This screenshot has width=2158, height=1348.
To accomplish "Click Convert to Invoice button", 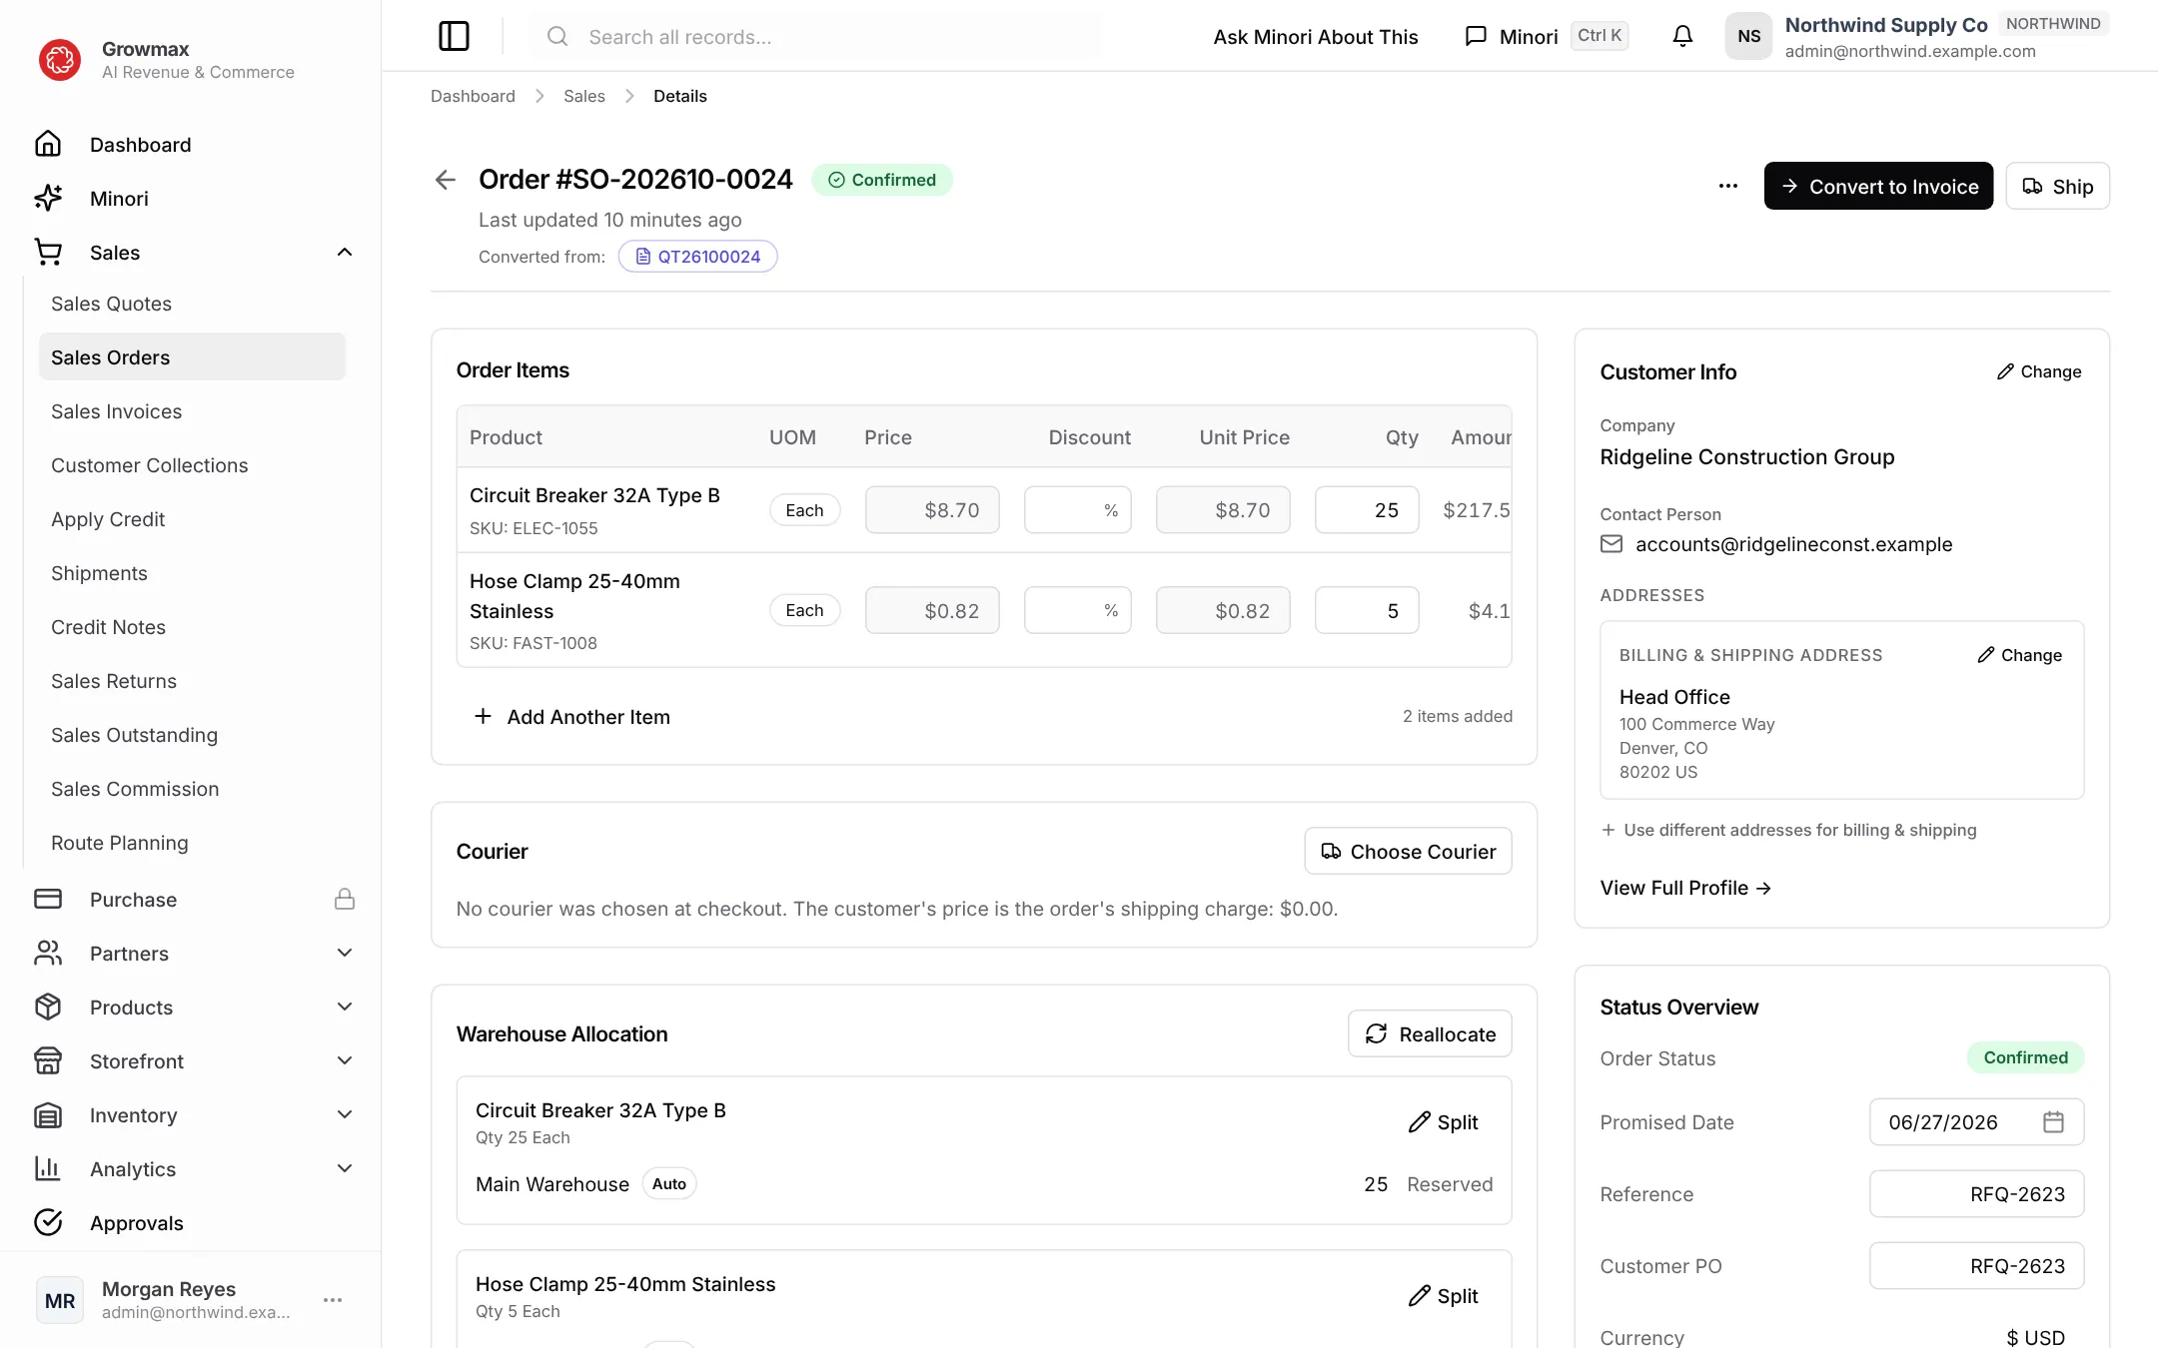I will (1878, 186).
